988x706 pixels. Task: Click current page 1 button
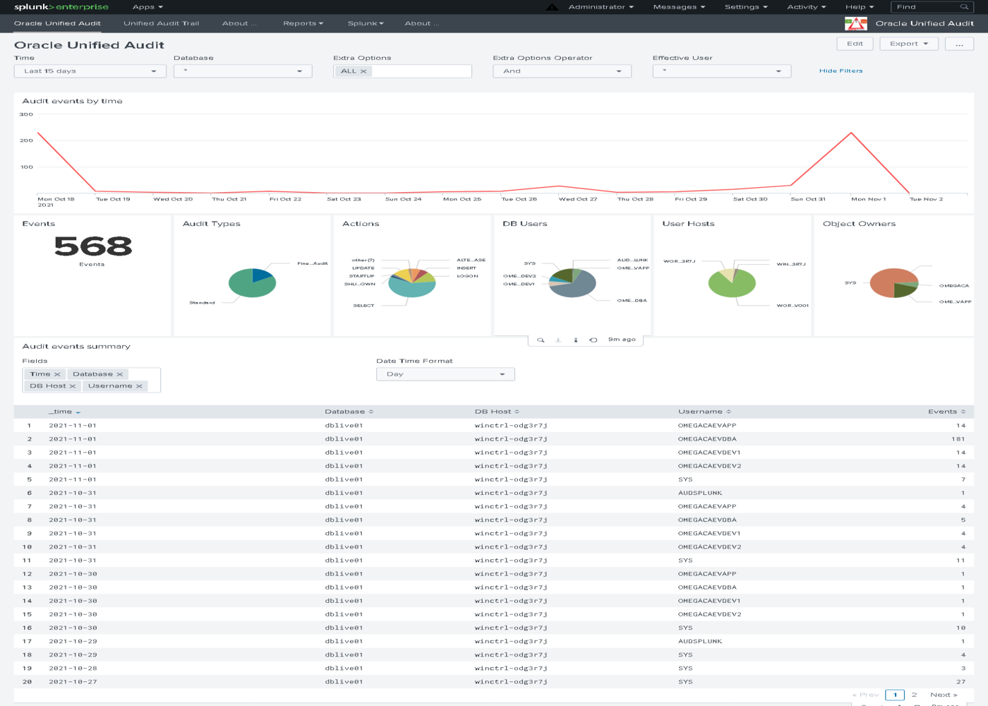[895, 695]
